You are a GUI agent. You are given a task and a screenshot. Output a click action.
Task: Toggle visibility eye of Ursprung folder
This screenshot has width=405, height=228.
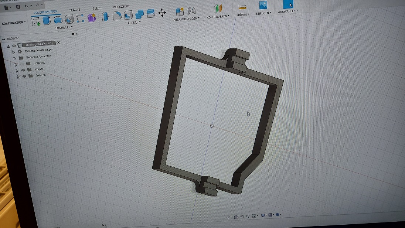point(22,64)
